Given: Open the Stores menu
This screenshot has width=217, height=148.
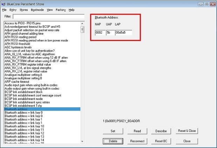Looking at the screenshot, I should click(24, 10).
